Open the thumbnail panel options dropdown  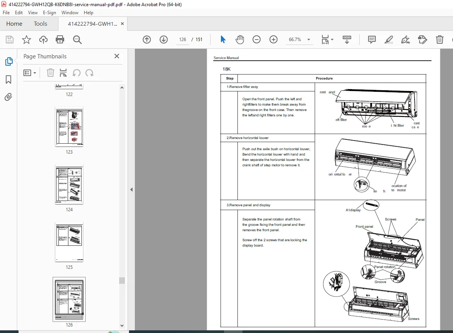click(30, 73)
